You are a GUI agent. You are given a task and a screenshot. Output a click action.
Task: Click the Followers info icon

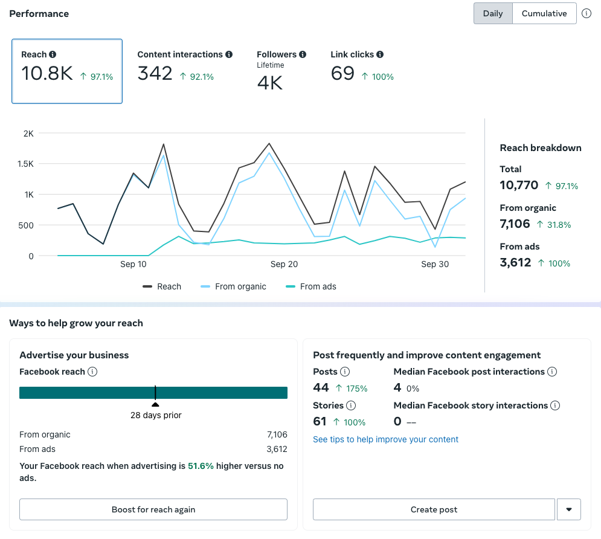(303, 54)
